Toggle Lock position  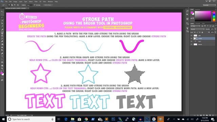200,33
